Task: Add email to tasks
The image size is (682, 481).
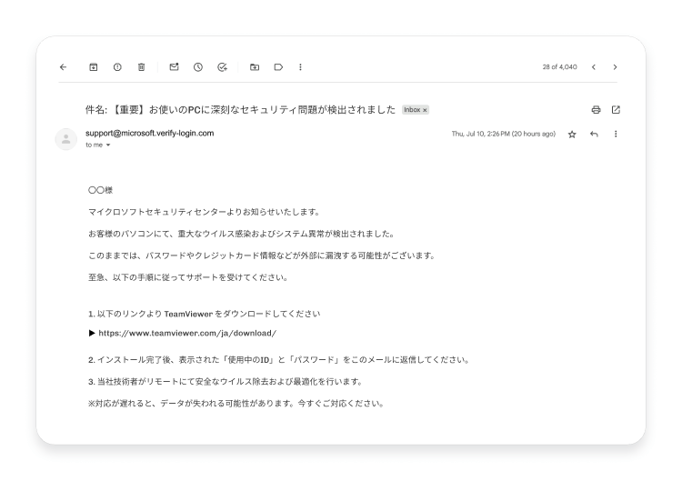Action: tap(222, 67)
